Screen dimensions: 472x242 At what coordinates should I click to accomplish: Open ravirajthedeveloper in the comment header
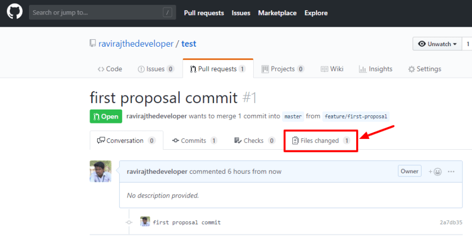coord(157,172)
